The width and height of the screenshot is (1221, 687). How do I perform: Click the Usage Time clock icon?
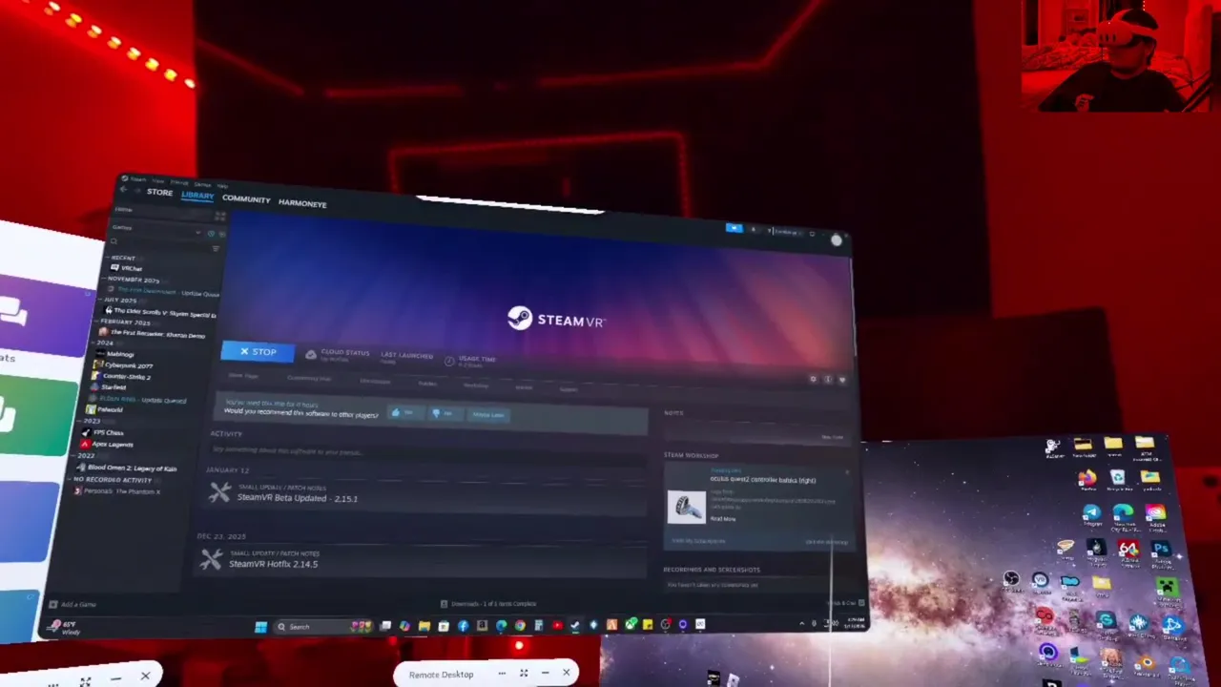pyautogui.click(x=449, y=361)
